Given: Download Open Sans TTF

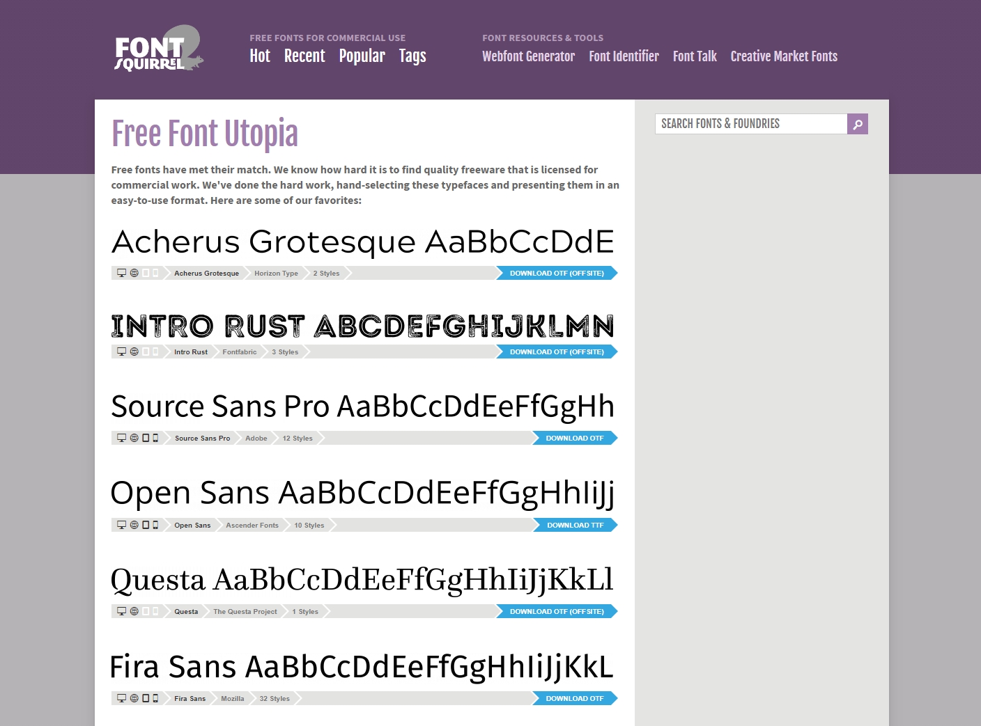Looking at the screenshot, I should (576, 525).
